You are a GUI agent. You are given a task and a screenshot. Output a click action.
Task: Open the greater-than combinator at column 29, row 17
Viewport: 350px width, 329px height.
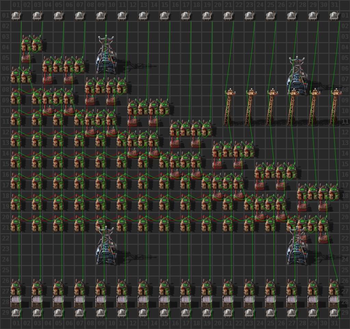313,192
